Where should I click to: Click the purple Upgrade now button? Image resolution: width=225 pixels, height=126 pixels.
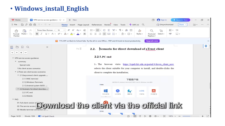152,41
